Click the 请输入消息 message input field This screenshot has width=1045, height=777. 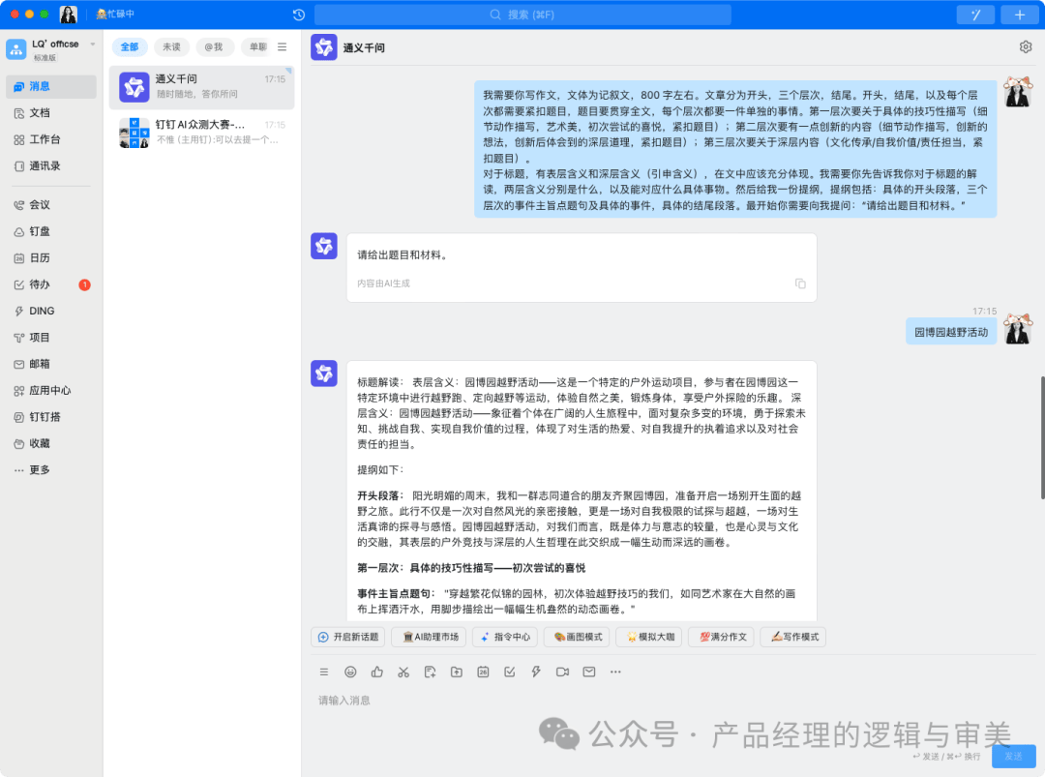tap(673, 701)
